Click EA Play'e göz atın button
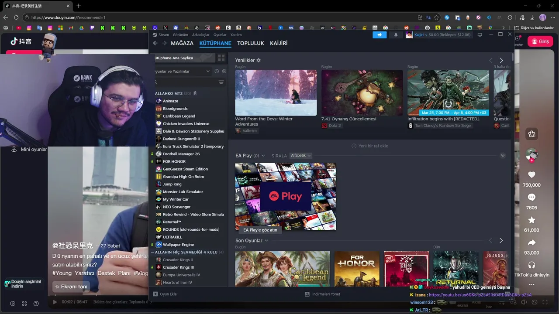The height and width of the screenshot is (314, 559). (x=260, y=230)
